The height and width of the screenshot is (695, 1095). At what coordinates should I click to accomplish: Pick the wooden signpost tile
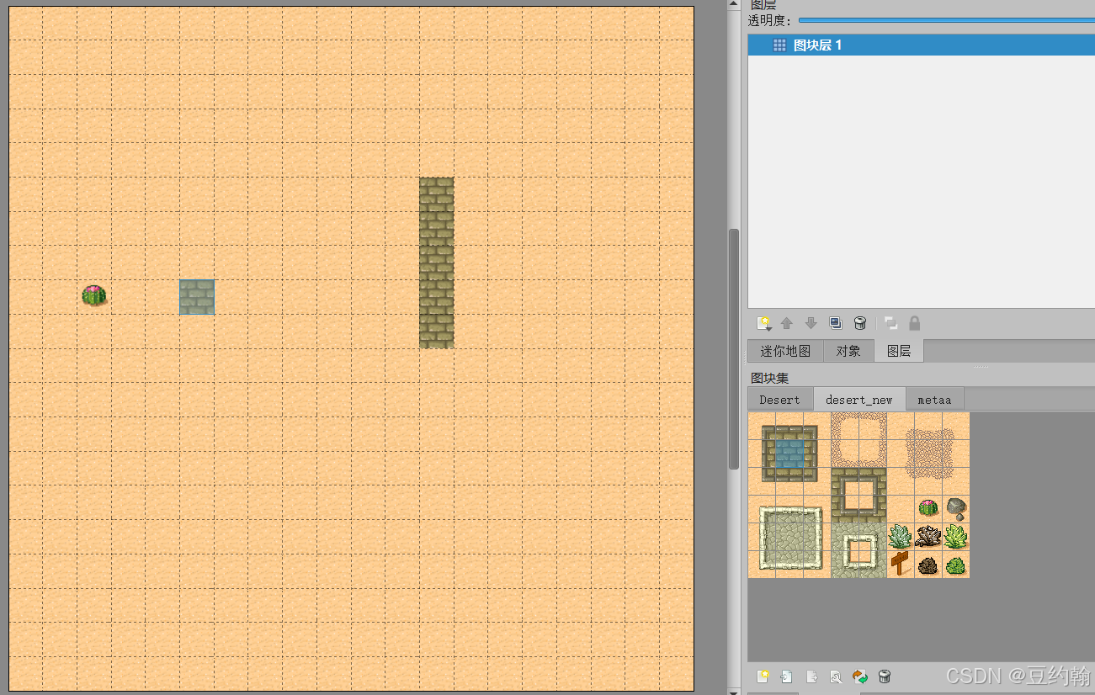(901, 564)
